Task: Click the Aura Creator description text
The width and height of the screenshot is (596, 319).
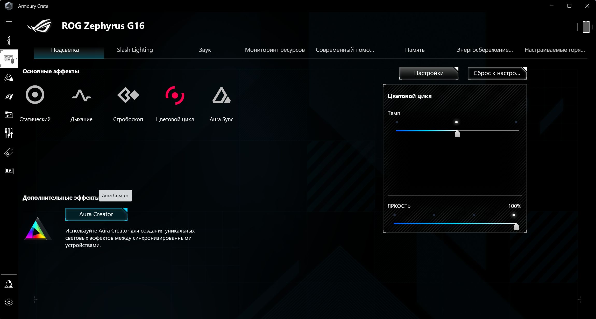Action: coord(130,238)
